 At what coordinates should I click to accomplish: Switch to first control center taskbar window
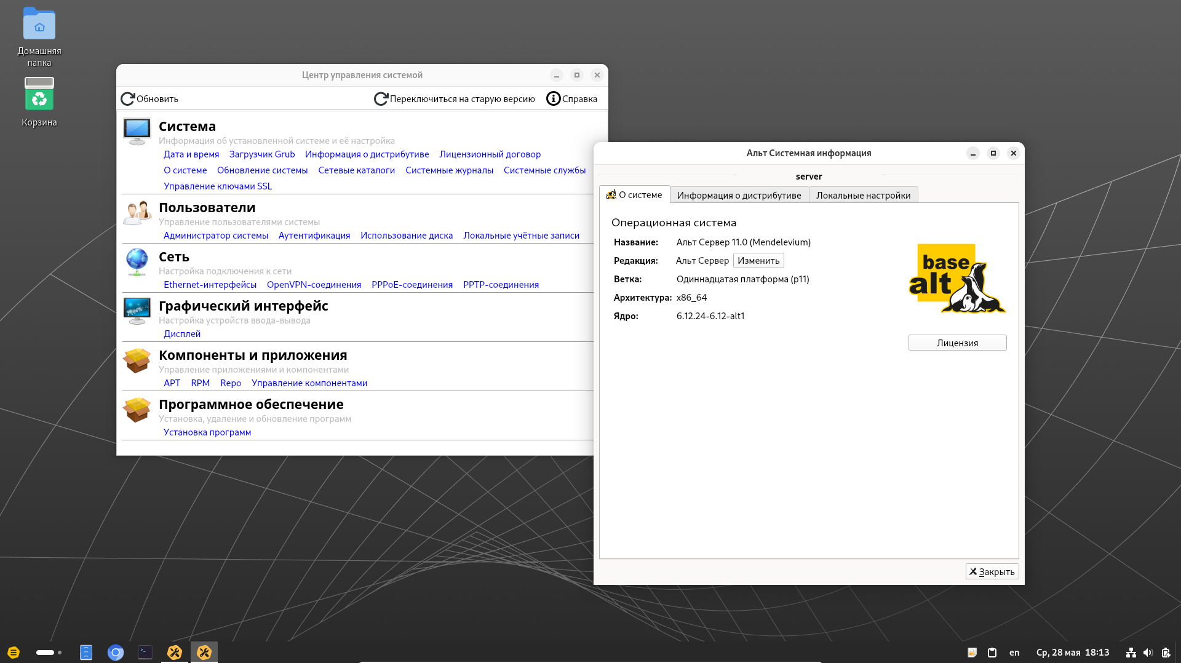(175, 653)
